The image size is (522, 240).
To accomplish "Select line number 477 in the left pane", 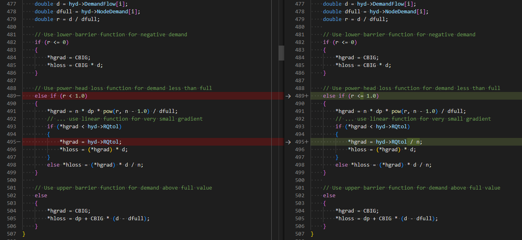I will pos(11,4).
